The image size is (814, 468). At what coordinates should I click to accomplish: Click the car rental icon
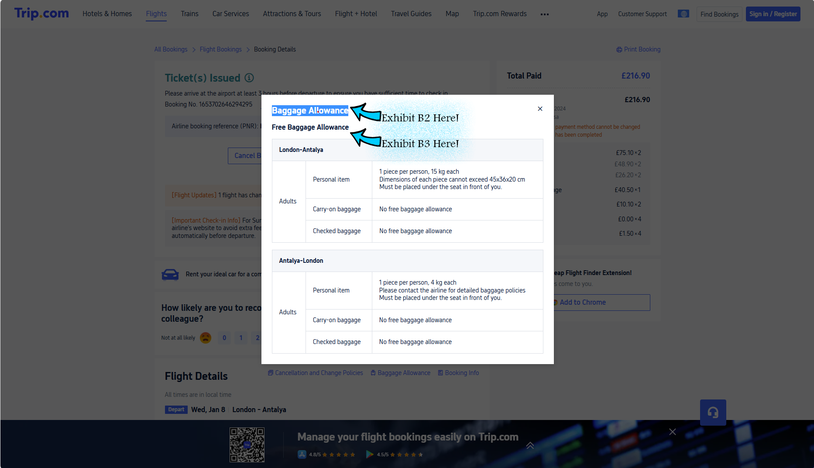[x=170, y=274]
